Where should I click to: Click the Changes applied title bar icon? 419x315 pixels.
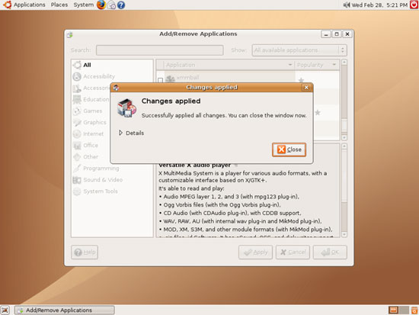click(116, 88)
